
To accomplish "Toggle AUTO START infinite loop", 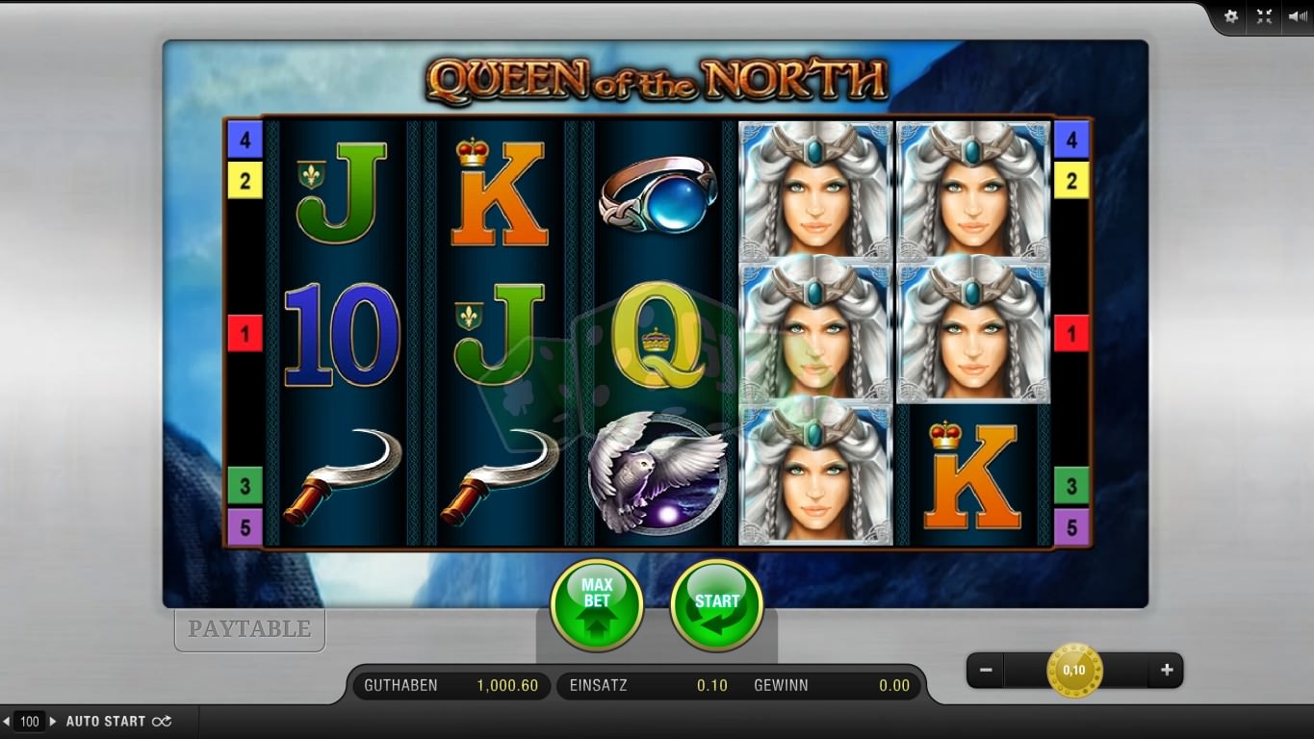I will coord(162,721).
